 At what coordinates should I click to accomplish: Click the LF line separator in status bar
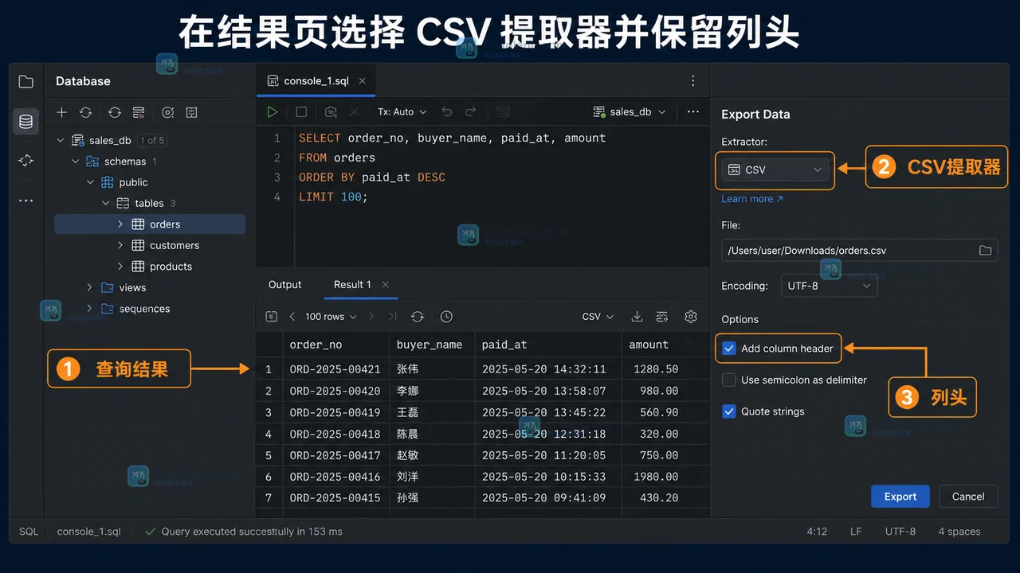856,532
